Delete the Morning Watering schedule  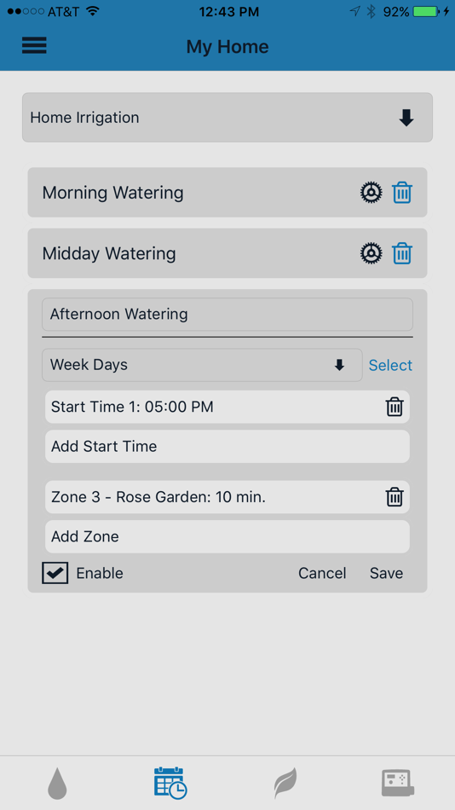(x=402, y=193)
